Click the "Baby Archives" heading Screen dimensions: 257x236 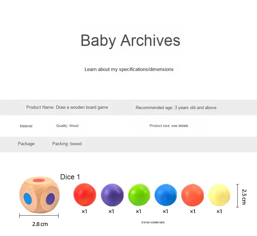[x=130, y=41]
